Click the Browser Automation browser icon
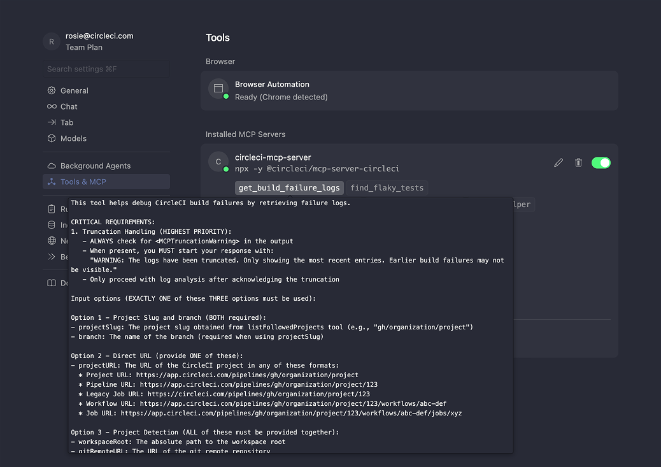The image size is (661, 467). point(218,89)
